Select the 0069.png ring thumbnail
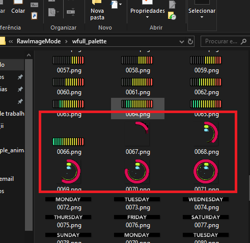Image resolution: width=250 pixels, height=243 pixels. click(x=68, y=171)
